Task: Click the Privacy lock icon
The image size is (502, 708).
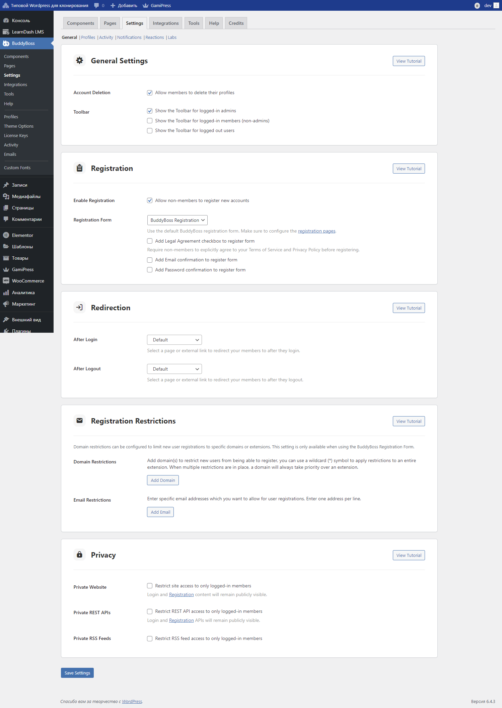Action: coord(79,555)
